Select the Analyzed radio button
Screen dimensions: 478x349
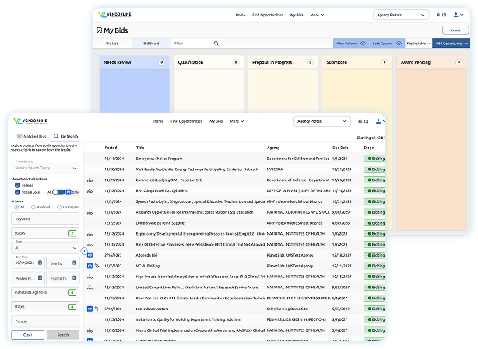33,207
